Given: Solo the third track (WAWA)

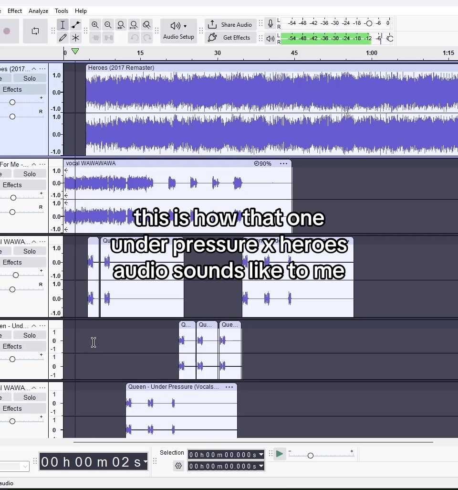Looking at the screenshot, I should pyautogui.click(x=30, y=251).
